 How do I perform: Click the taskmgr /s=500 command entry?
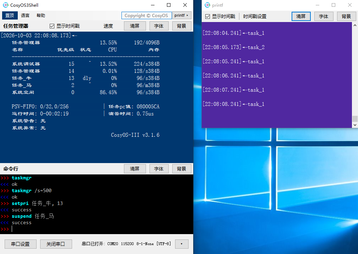click(32, 190)
